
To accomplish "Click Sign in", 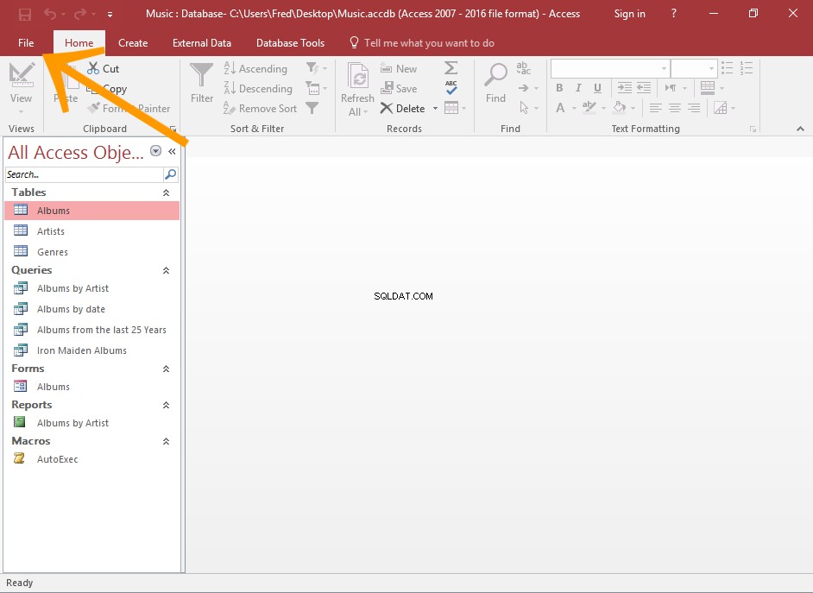I will 629,14.
